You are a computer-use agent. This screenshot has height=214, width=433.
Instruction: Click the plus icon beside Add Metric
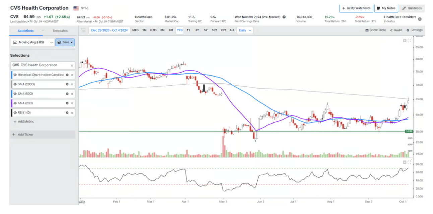(15, 122)
